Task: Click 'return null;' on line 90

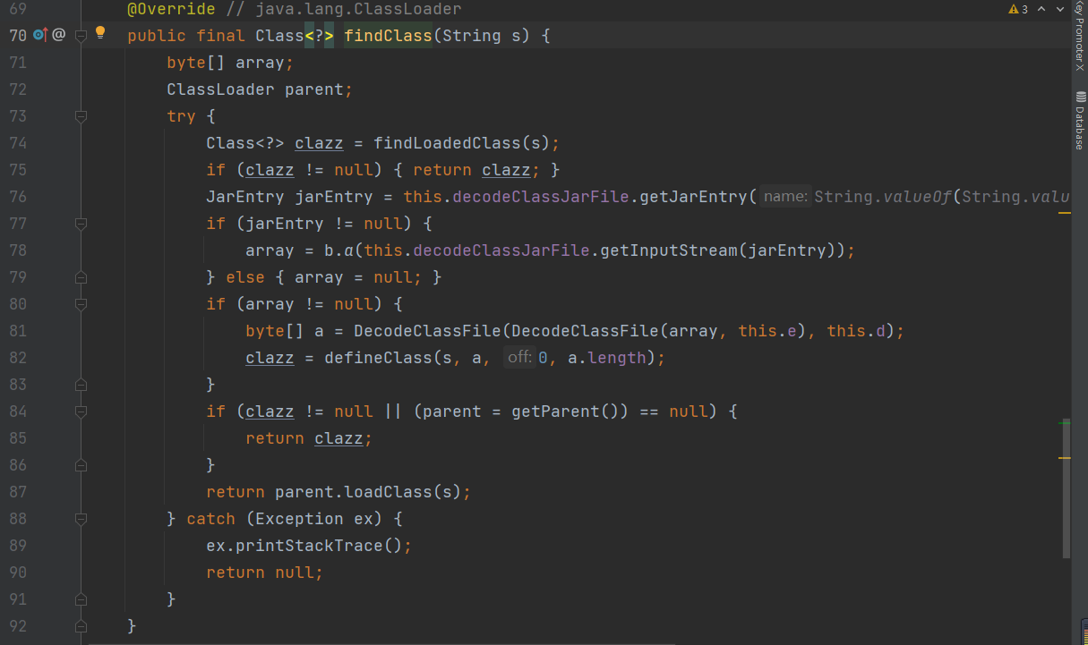Action: pos(264,573)
